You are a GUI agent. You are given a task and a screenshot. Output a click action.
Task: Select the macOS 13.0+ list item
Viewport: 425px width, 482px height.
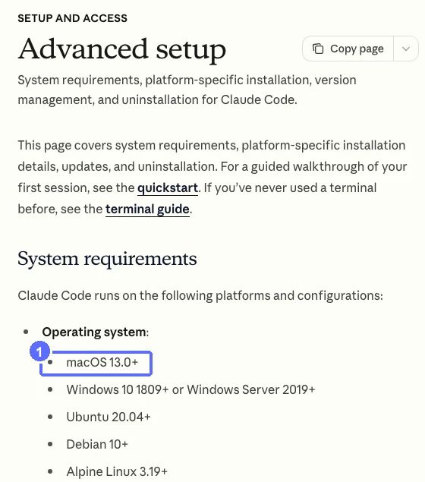click(102, 362)
